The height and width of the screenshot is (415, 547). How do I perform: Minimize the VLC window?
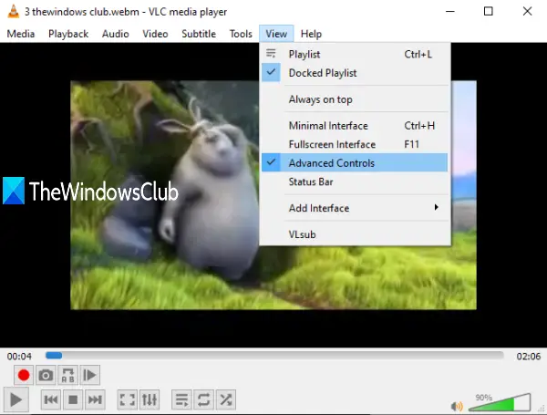coord(450,12)
